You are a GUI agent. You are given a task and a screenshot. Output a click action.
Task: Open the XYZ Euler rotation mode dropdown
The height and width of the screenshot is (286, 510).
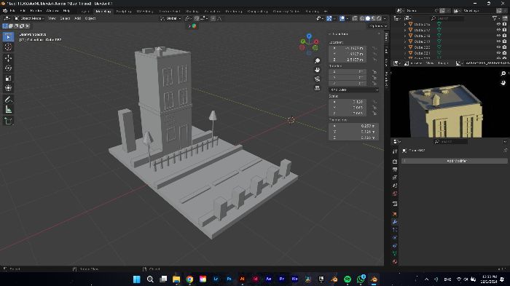click(354, 90)
